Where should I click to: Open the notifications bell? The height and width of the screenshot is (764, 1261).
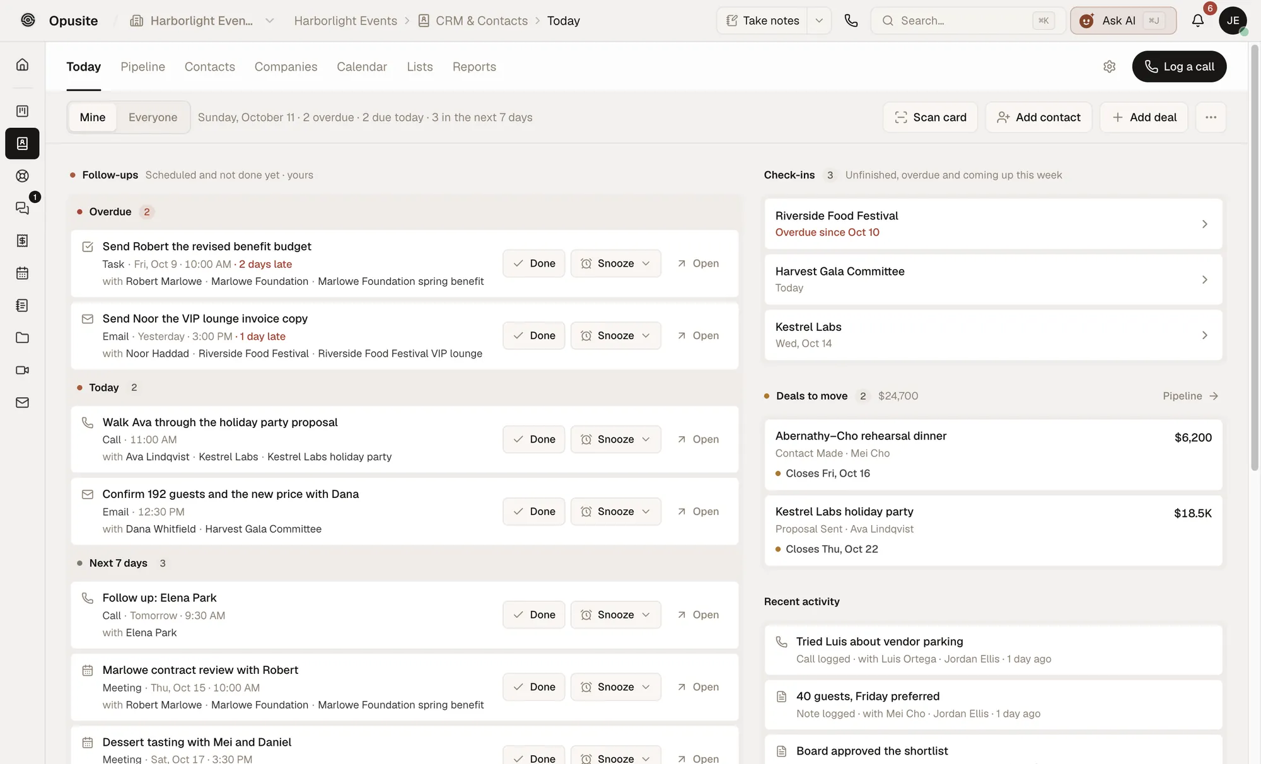(1198, 20)
